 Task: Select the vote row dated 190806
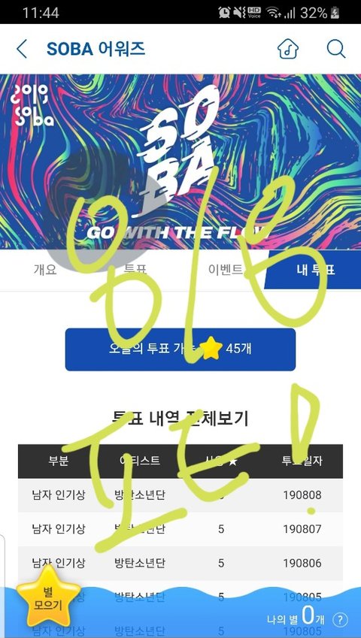coord(180,563)
